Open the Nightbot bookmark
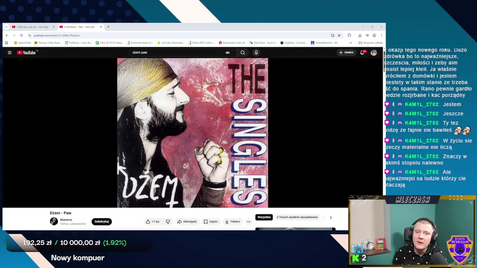This screenshot has height=268, width=477. coord(293,43)
